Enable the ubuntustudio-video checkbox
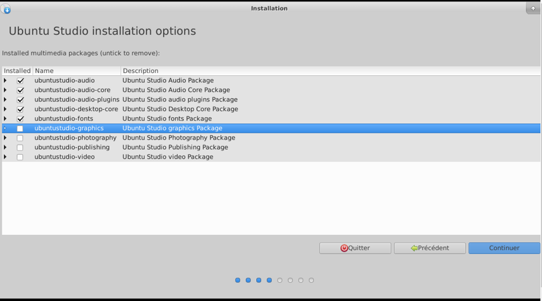Screen dimensions: 542x301 coord(20,157)
